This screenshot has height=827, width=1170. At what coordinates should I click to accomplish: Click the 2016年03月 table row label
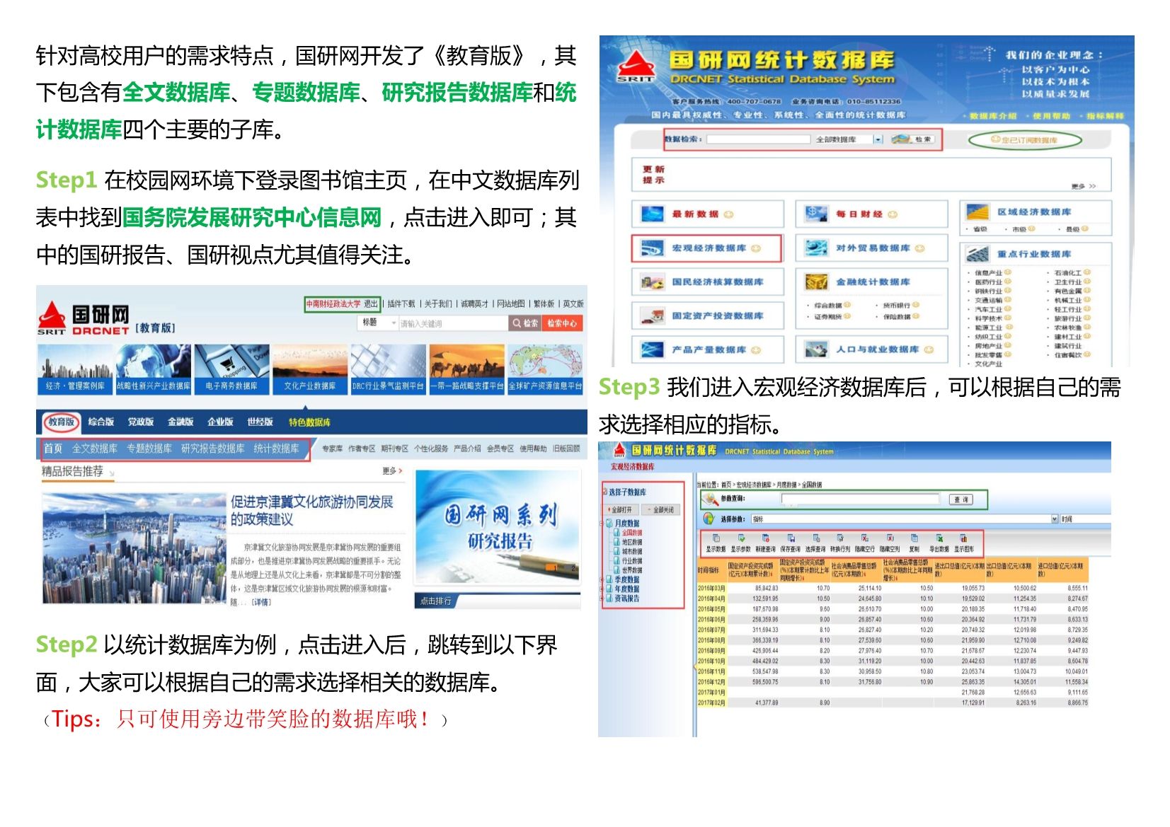(711, 588)
